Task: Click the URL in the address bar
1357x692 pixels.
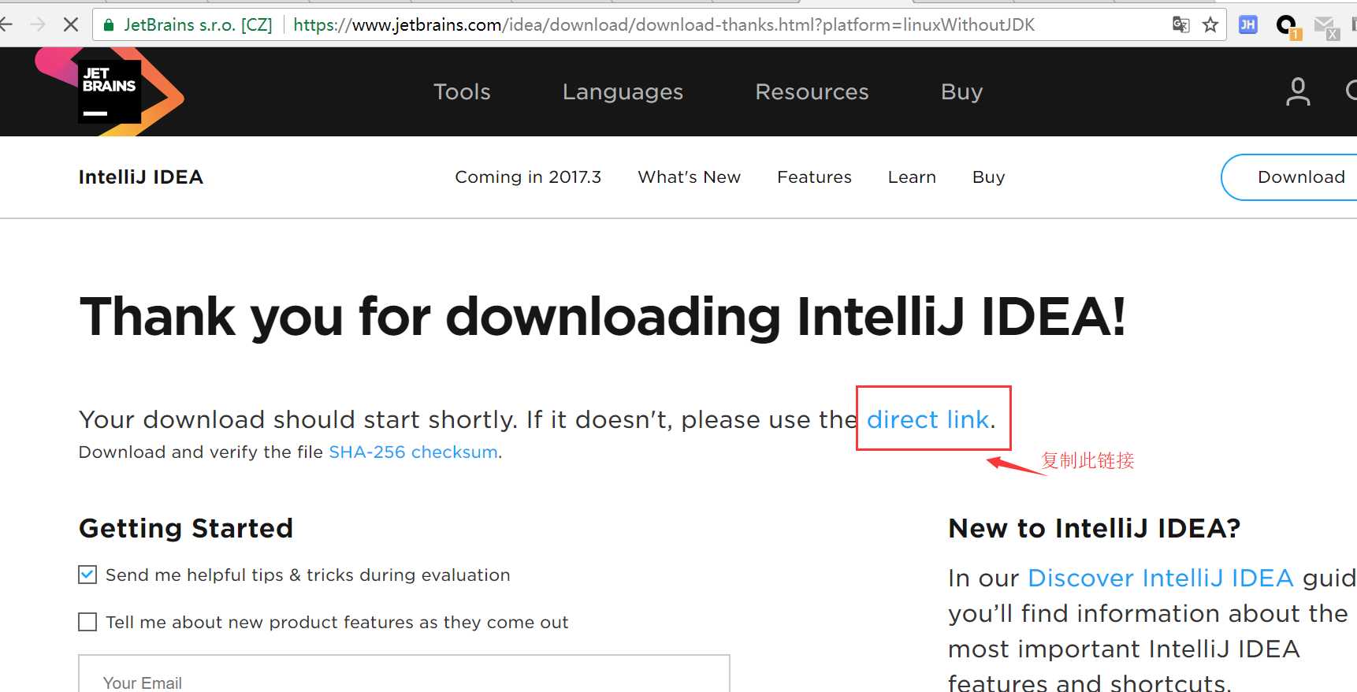Action: click(x=664, y=24)
